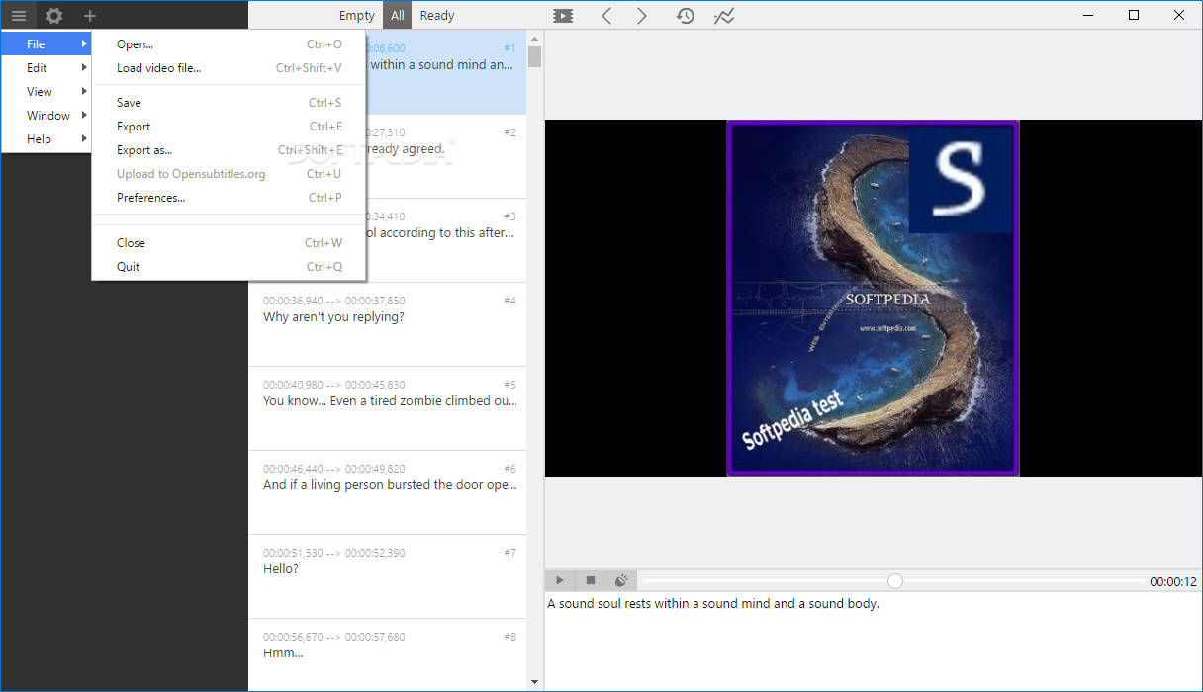1203x692 pixels.
Task: Choose Export as... menu entry
Action: 229,150
